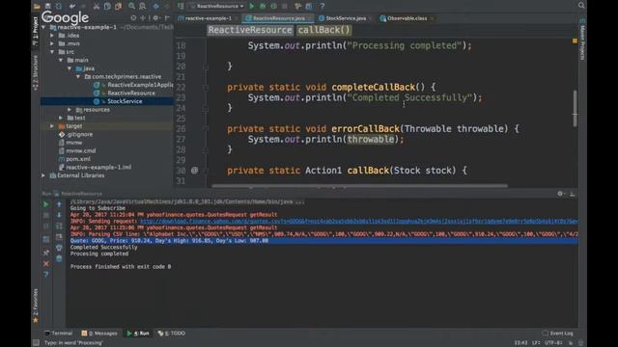Expand the .idea folder
Image resolution: width=618 pixels, height=347 pixels.
[52, 36]
